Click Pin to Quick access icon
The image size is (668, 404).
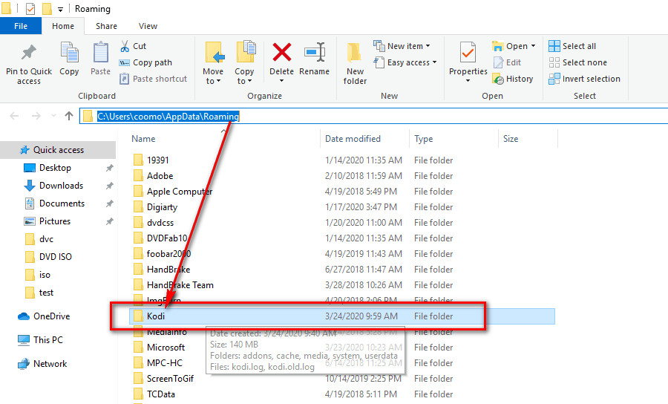click(28, 54)
